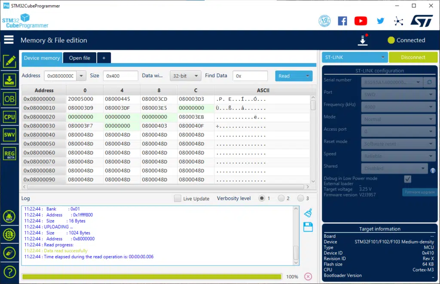The width and height of the screenshot is (440, 284).
Task: Select Verbosity level 3
Action: pyautogui.click(x=300, y=198)
